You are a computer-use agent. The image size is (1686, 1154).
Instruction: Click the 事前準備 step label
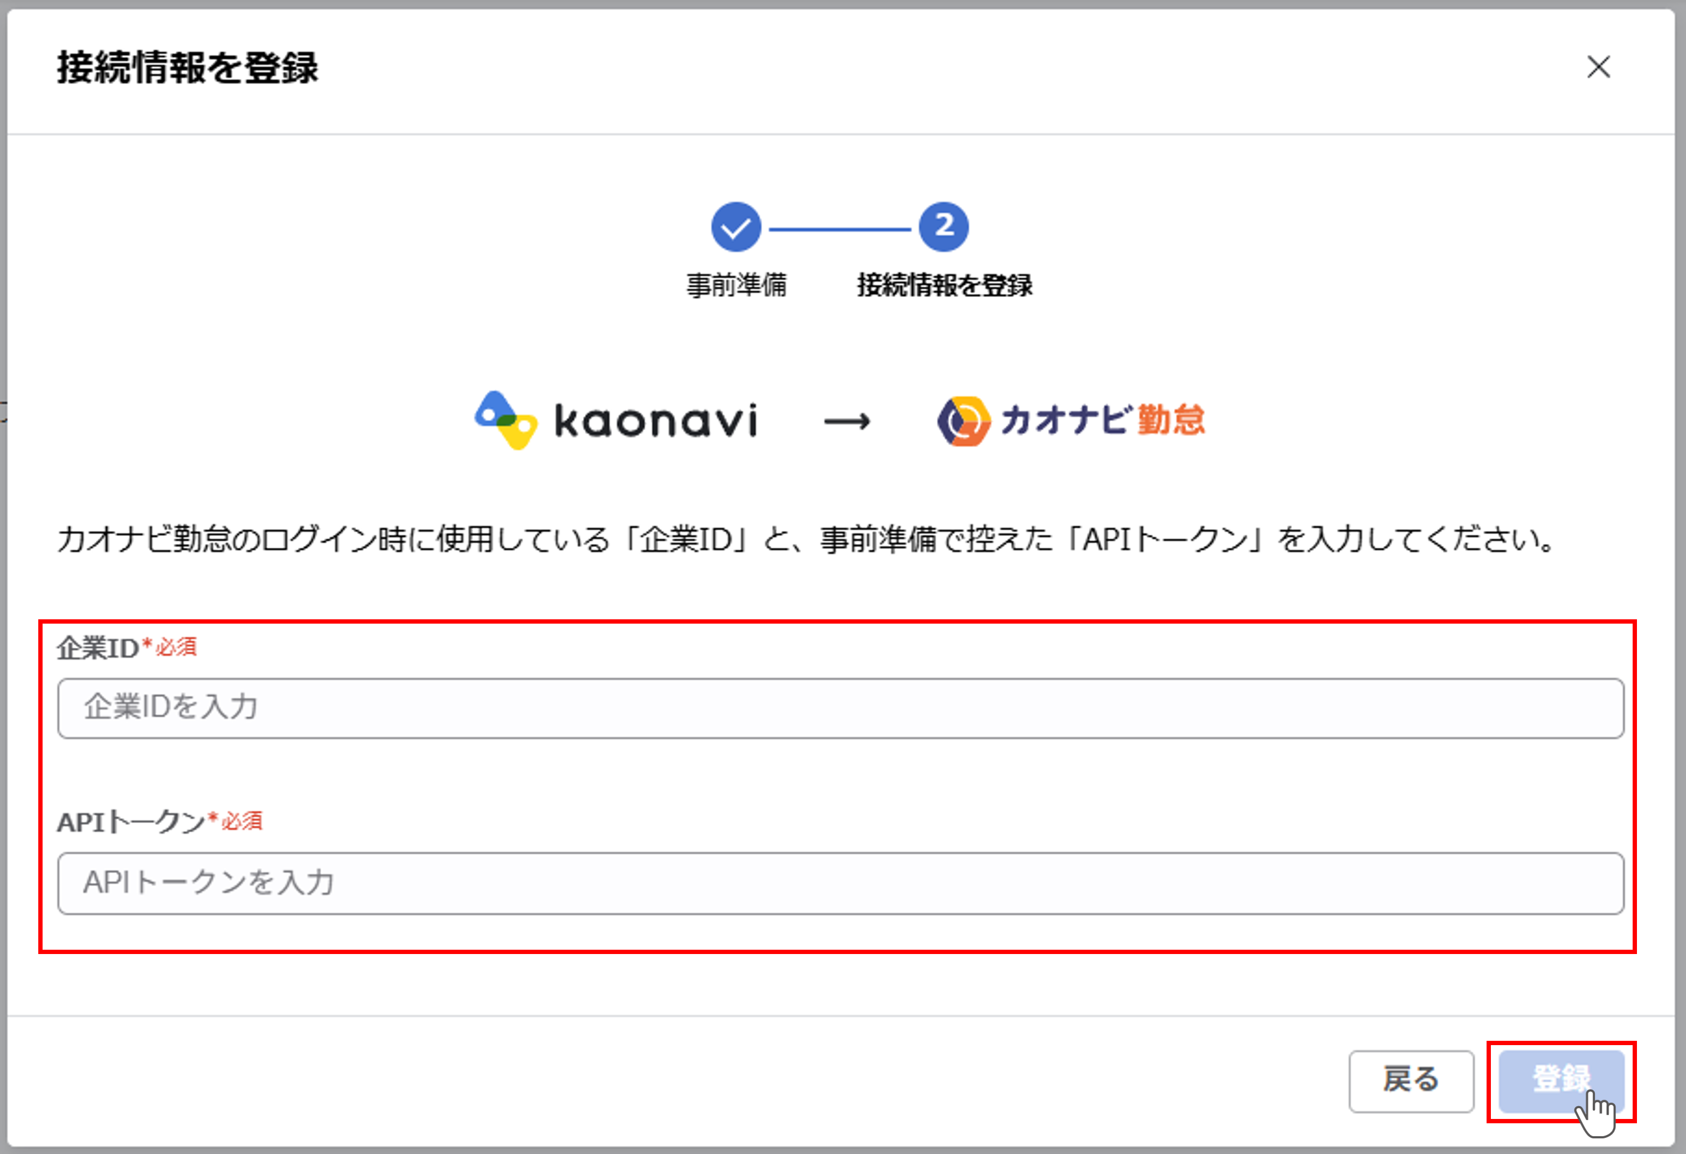736,285
